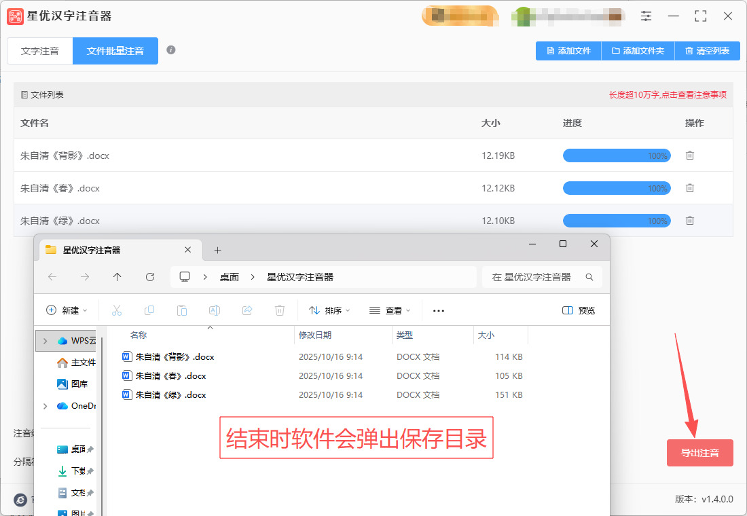Add a new explorer tab
The image size is (747, 516).
[217, 251]
